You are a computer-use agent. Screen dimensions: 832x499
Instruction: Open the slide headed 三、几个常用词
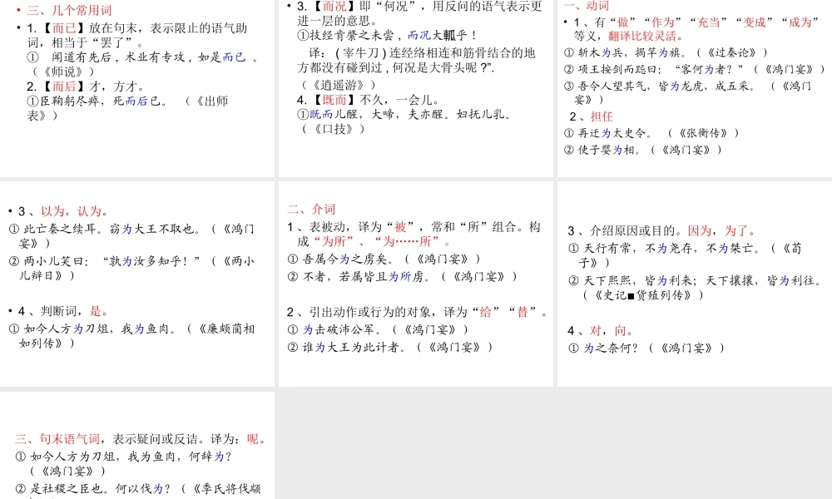[137, 88]
